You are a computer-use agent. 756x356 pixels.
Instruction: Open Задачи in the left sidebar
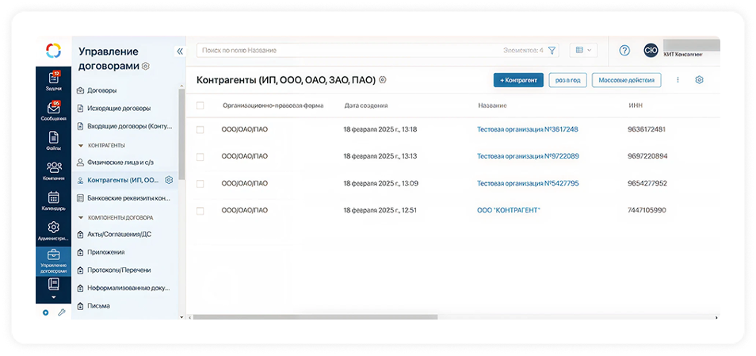[x=53, y=80]
